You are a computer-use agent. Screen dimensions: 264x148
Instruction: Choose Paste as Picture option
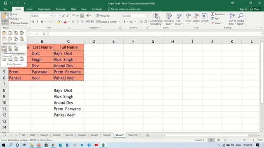[16, 59]
